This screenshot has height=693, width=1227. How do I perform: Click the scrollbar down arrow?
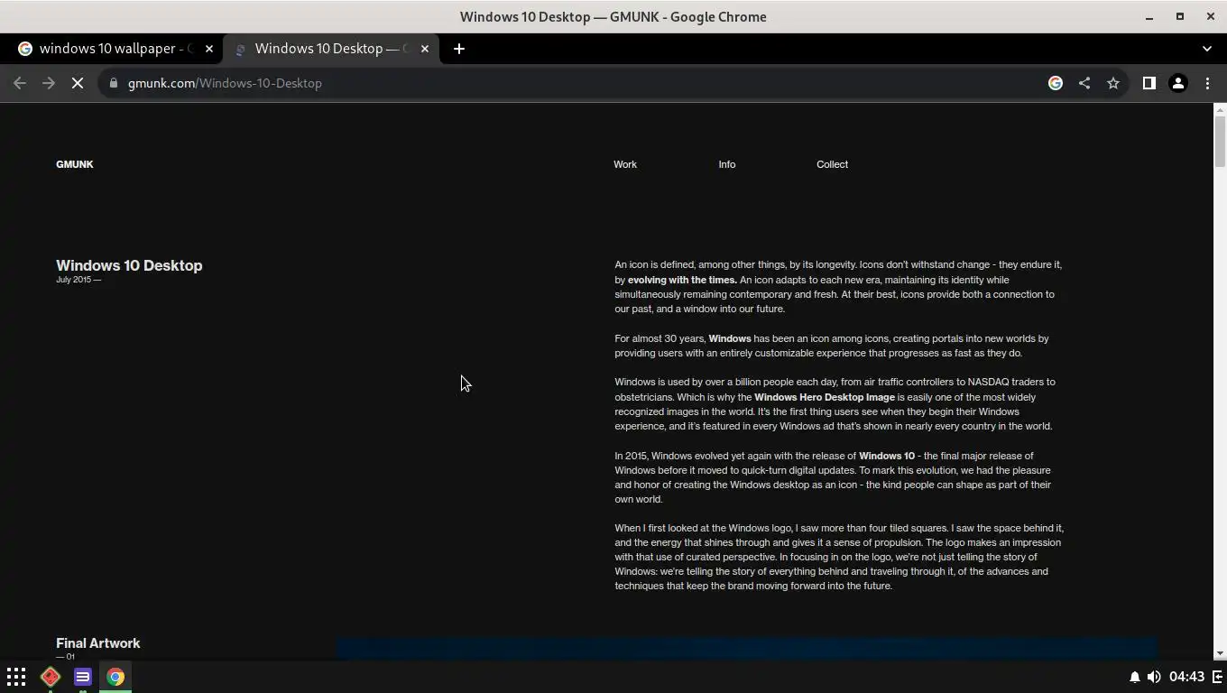[1220, 653]
